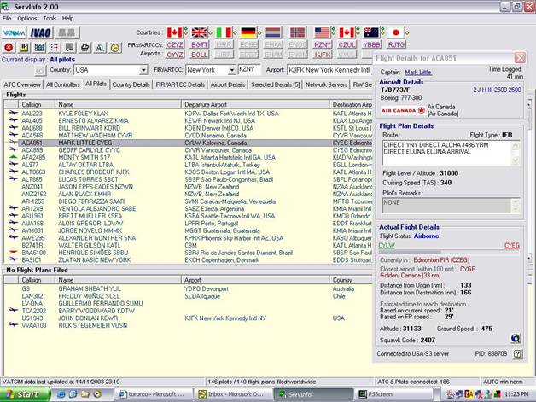The width and height of the screenshot is (536, 402).
Task: Click the KZNY FIR shortcut button
Action: click(x=323, y=43)
